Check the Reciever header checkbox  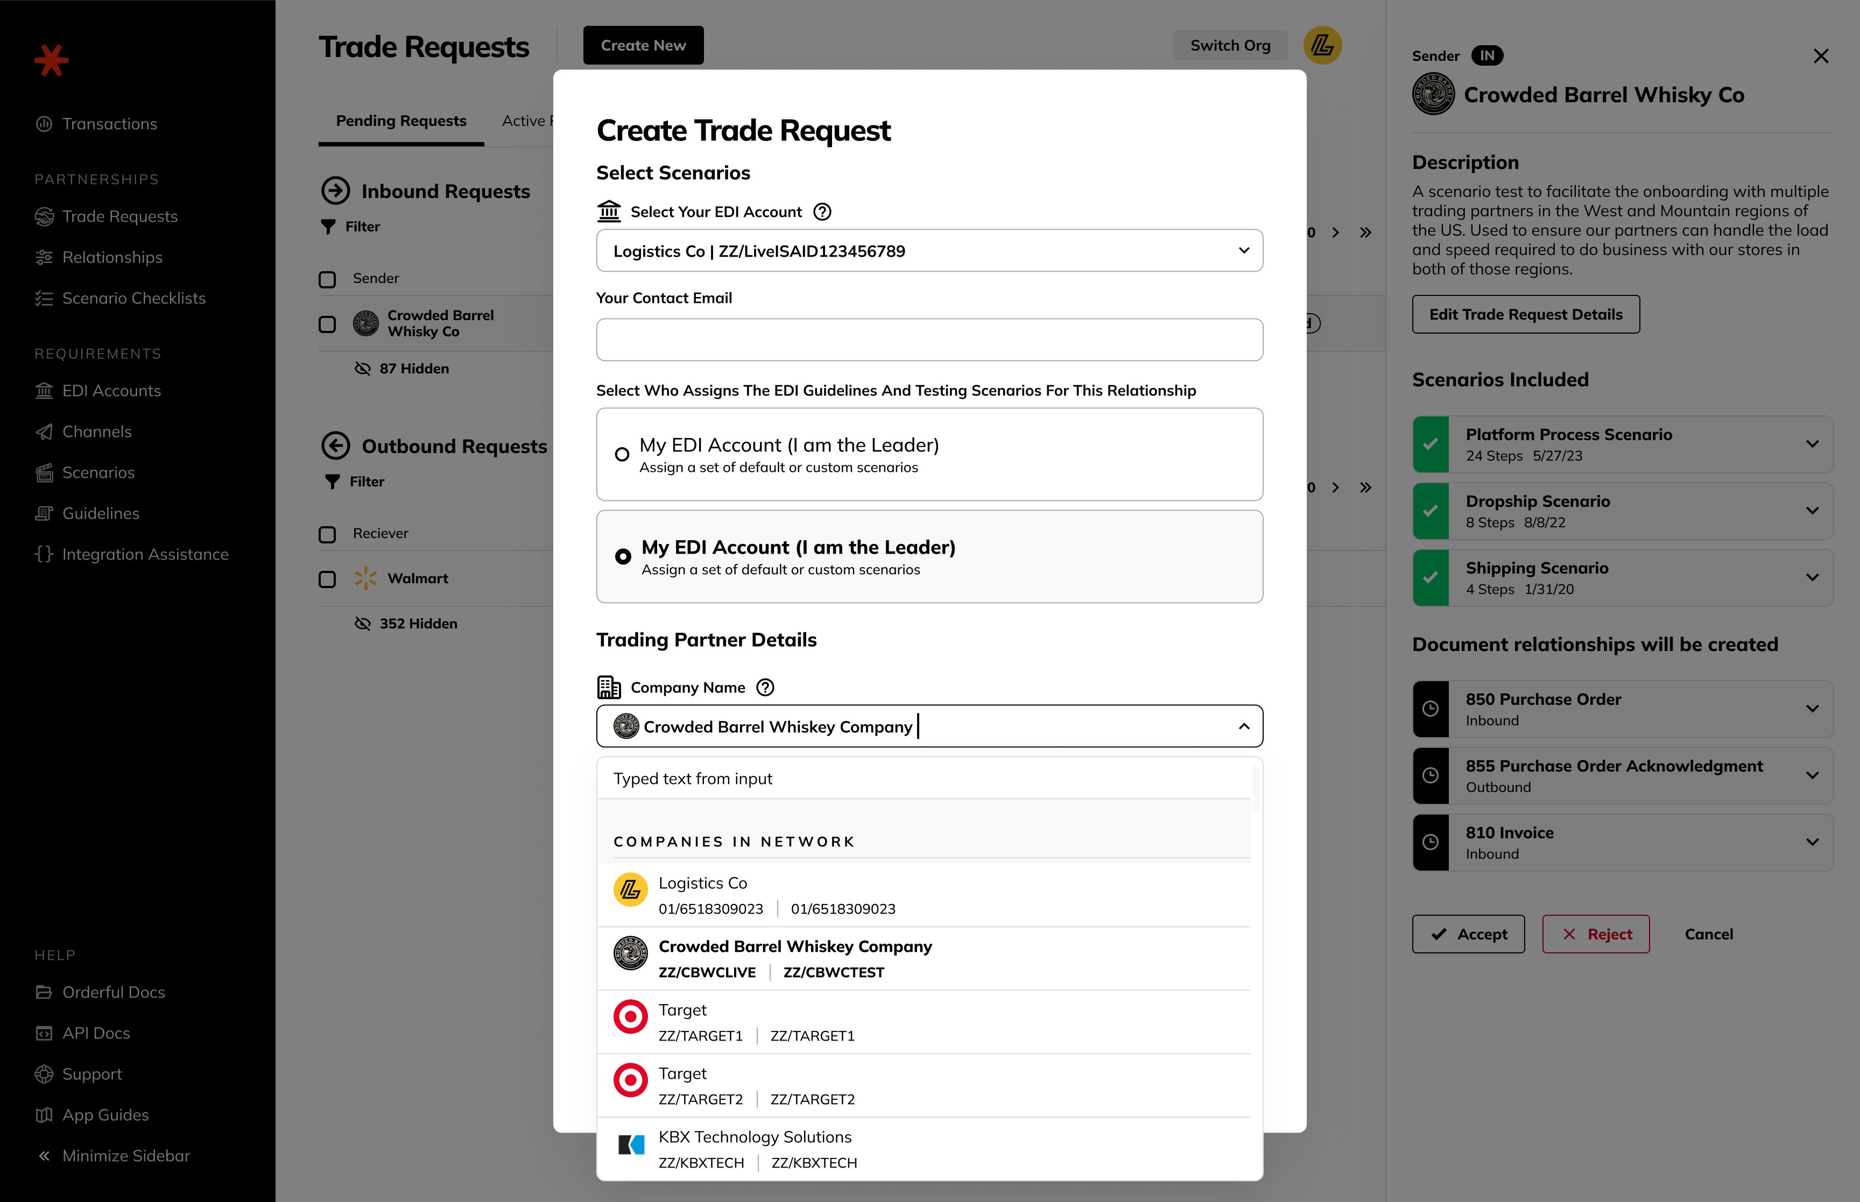(x=327, y=535)
